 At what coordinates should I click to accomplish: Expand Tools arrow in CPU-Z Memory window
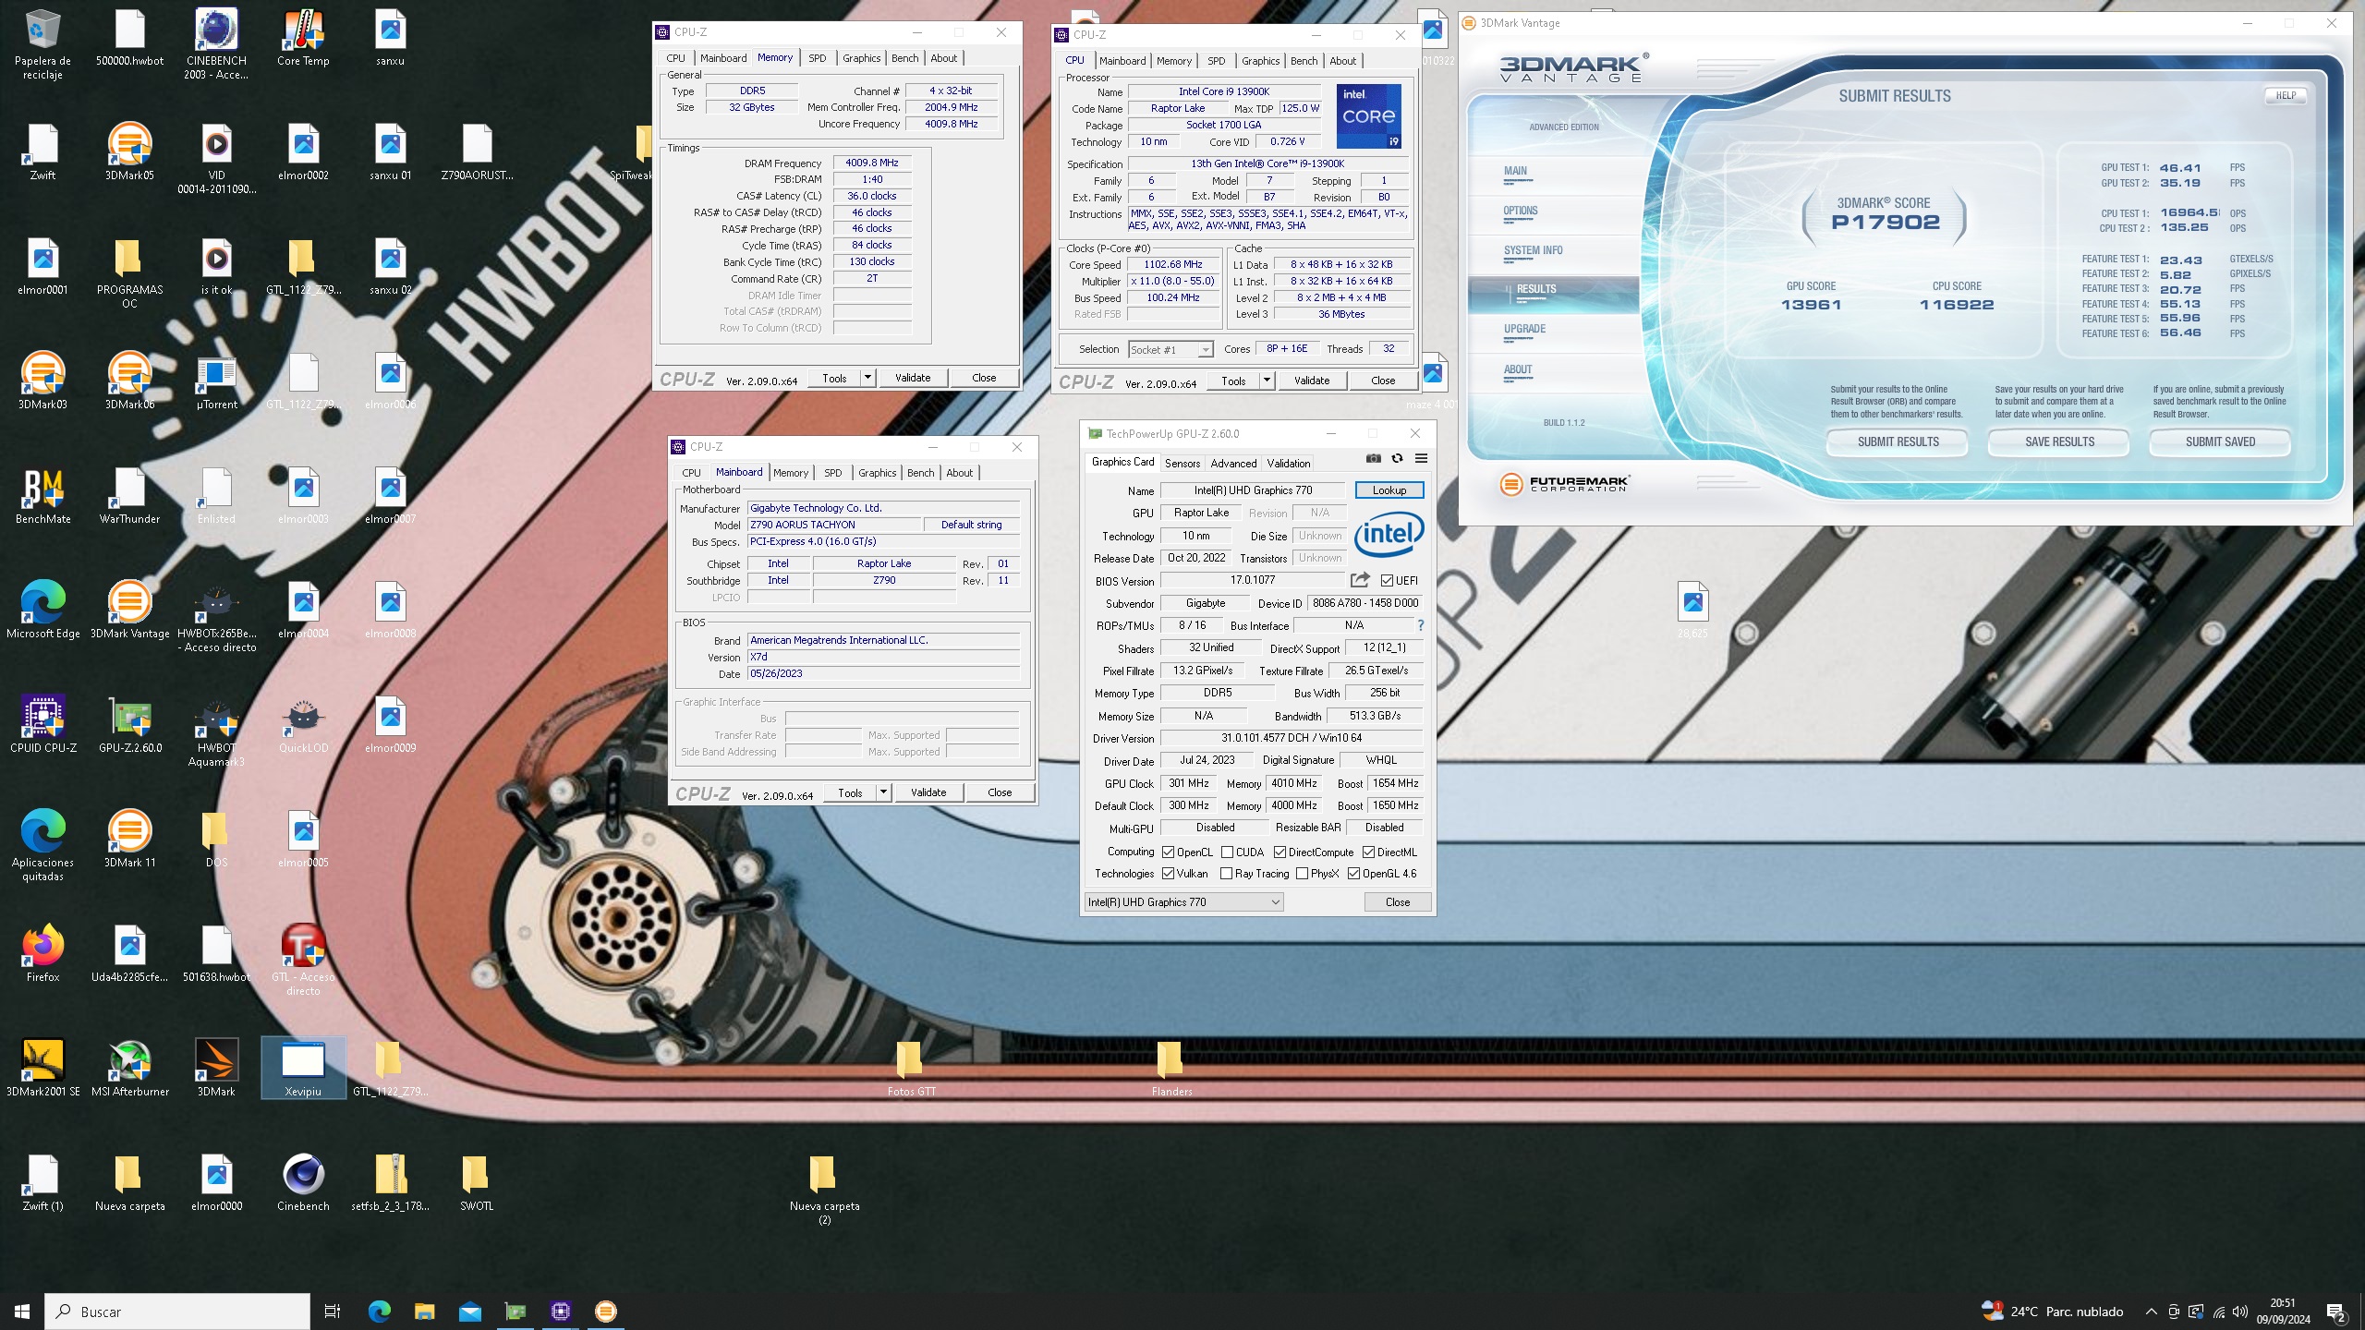click(x=867, y=378)
